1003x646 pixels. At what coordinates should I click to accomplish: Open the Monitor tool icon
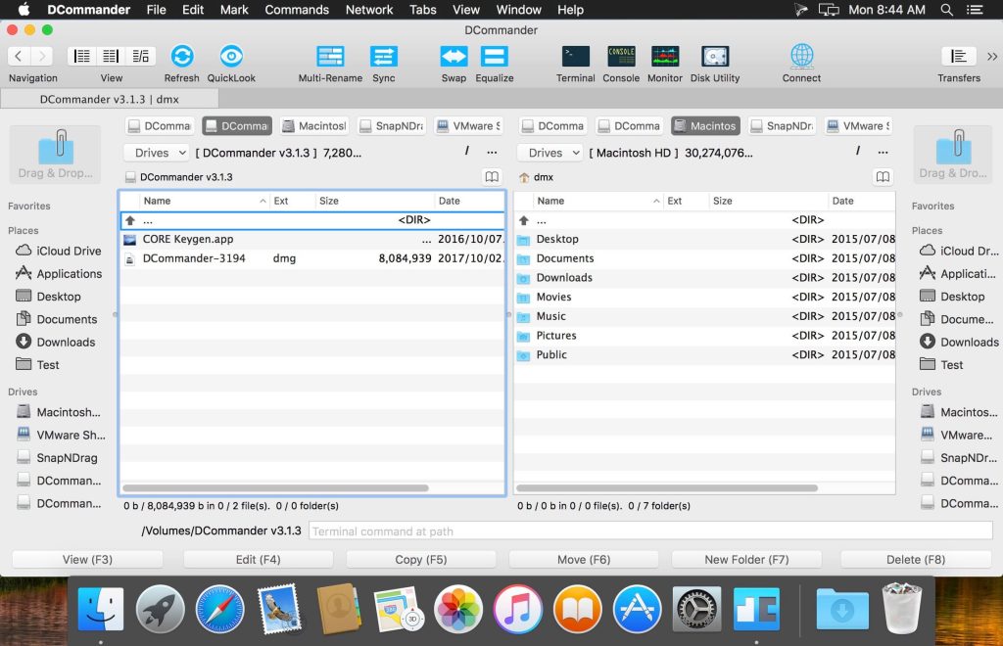(x=665, y=56)
